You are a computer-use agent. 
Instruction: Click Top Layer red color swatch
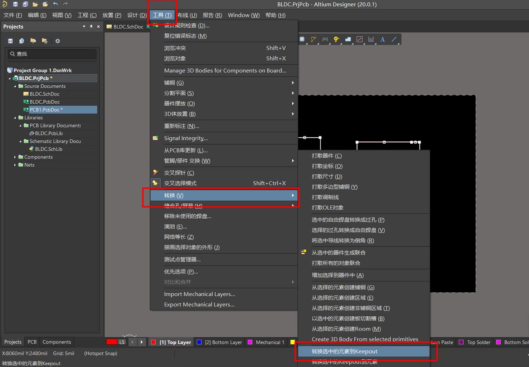point(153,342)
